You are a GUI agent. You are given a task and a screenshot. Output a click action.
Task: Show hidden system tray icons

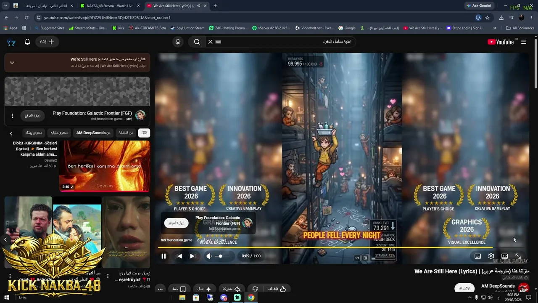[469, 298]
